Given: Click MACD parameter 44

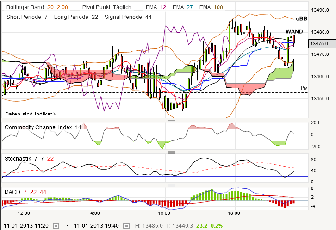Looking at the screenshot, I should point(43,192).
